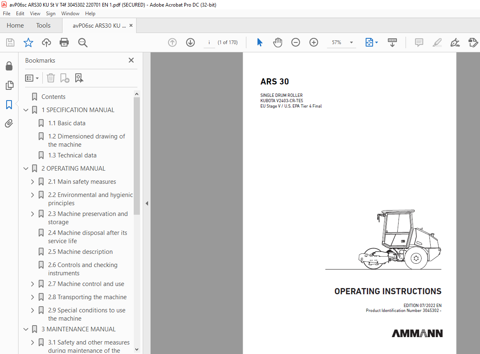The width and height of the screenshot is (480, 354).
Task: Click the upload to cloud icon
Action: [x=46, y=42]
